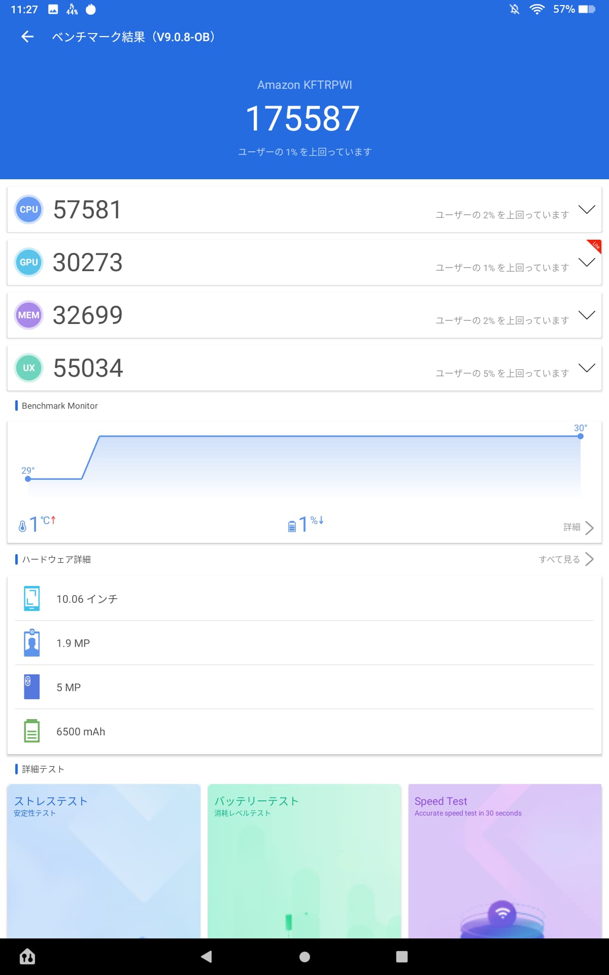Viewport: 609px width, 975px height.
Task: Tap the battery indicator in status bar
Action: click(587, 9)
